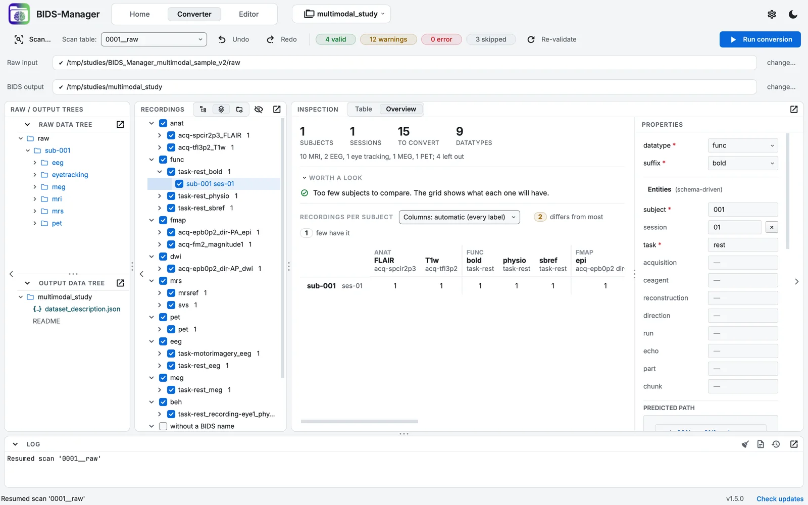The height and width of the screenshot is (505, 808).
Task: Click the 4 valid badge
Action: tap(336, 39)
